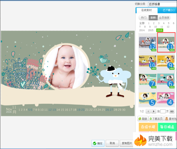The height and width of the screenshot is (149, 177).
Task: Choose the month 12 calendar template
Action: pyautogui.click(x=147, y=43)
